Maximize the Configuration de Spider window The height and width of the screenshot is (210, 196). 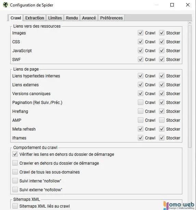pos(172,5)
